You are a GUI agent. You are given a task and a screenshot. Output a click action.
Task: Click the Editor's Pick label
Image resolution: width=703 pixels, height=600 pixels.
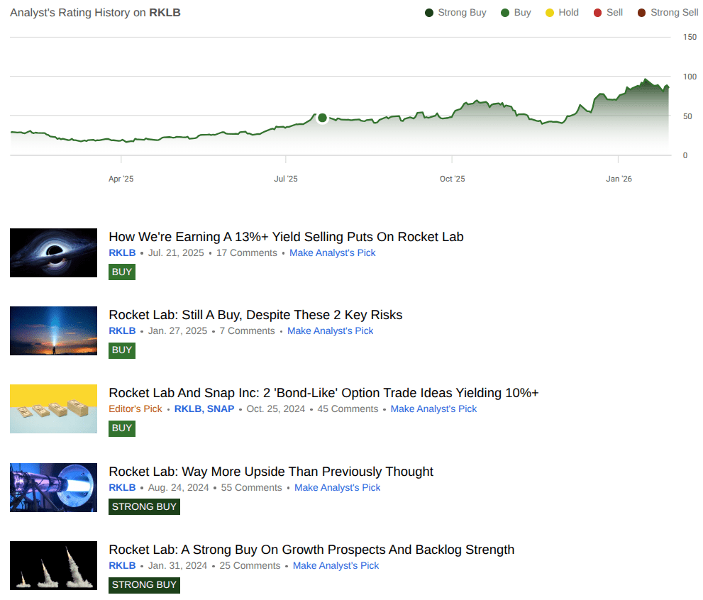[x=135, y=409]
